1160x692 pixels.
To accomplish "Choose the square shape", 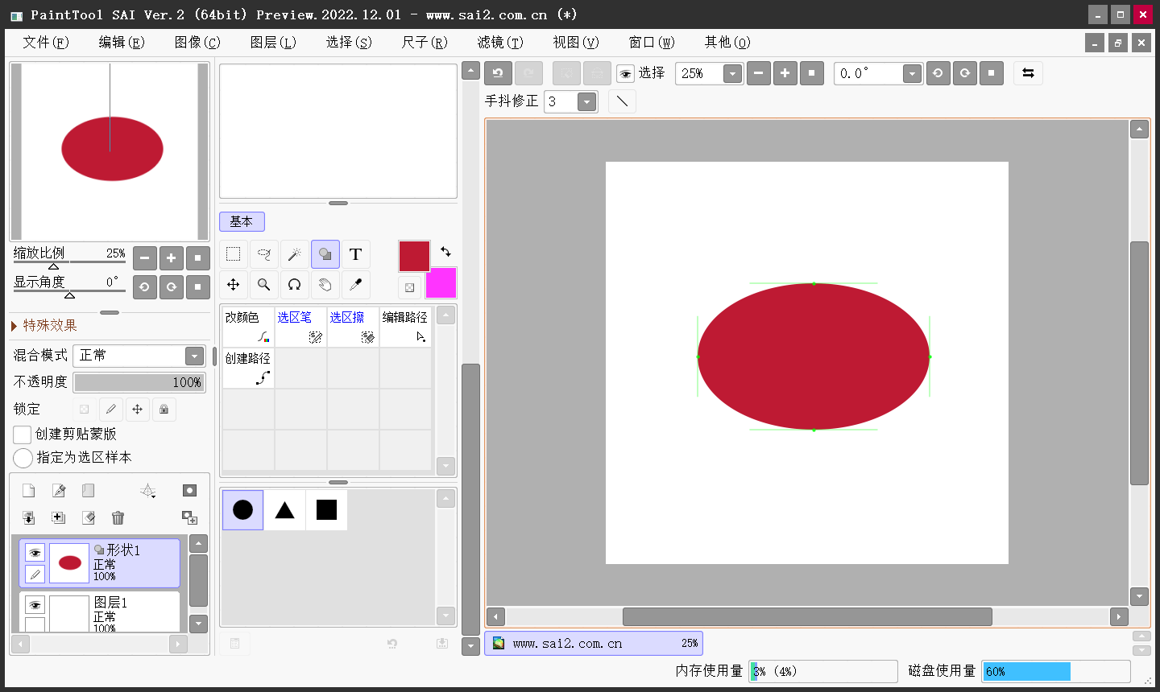I will coord(326,510).
